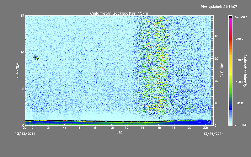Viewport: 251px width, 157px height.
Task: Click the 10: hour tick label
Action: tap(111, 128)
